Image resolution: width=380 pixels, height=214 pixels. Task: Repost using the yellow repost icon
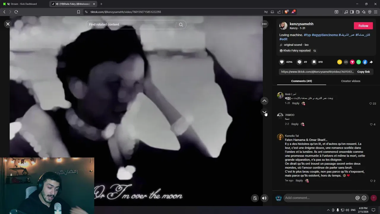tap(340, 62)
